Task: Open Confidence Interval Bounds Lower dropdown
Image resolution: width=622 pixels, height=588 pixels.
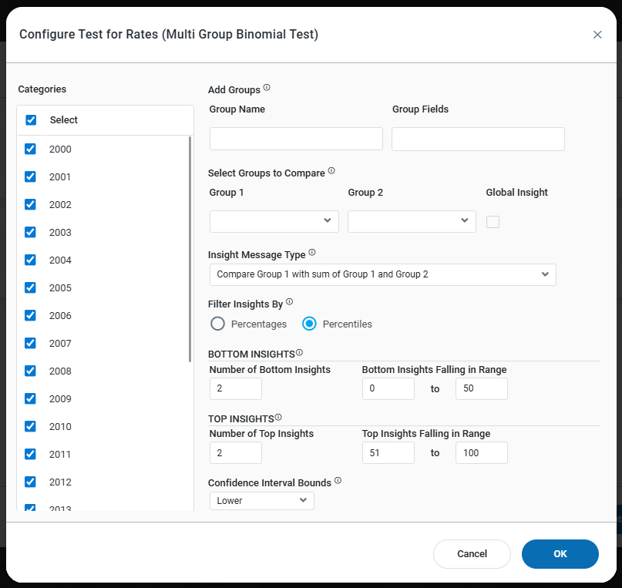Action: 261,501
